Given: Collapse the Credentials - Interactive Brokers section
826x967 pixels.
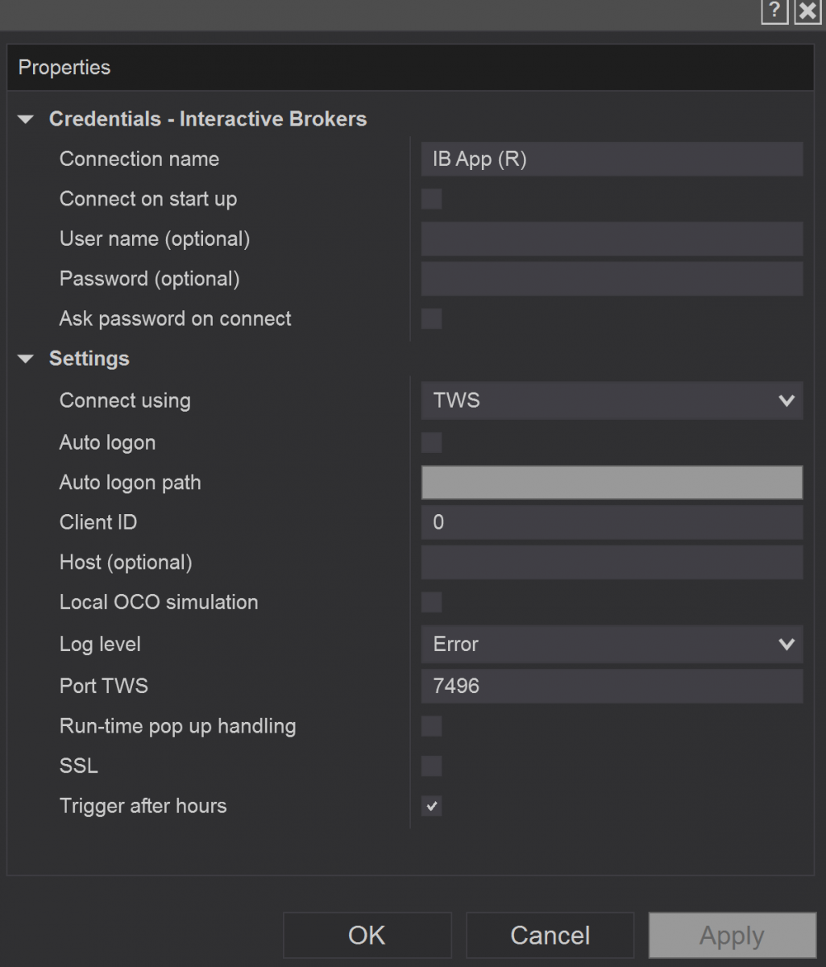Looking at the screenshot, I should (27, 119).
